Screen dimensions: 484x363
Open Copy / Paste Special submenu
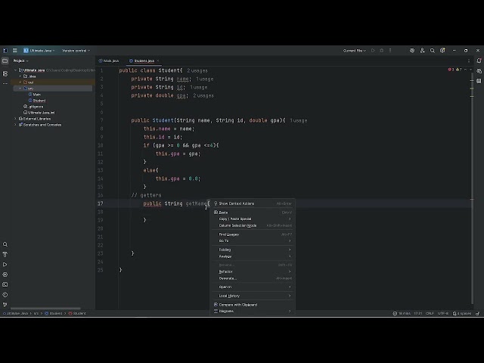coord(253,219)
